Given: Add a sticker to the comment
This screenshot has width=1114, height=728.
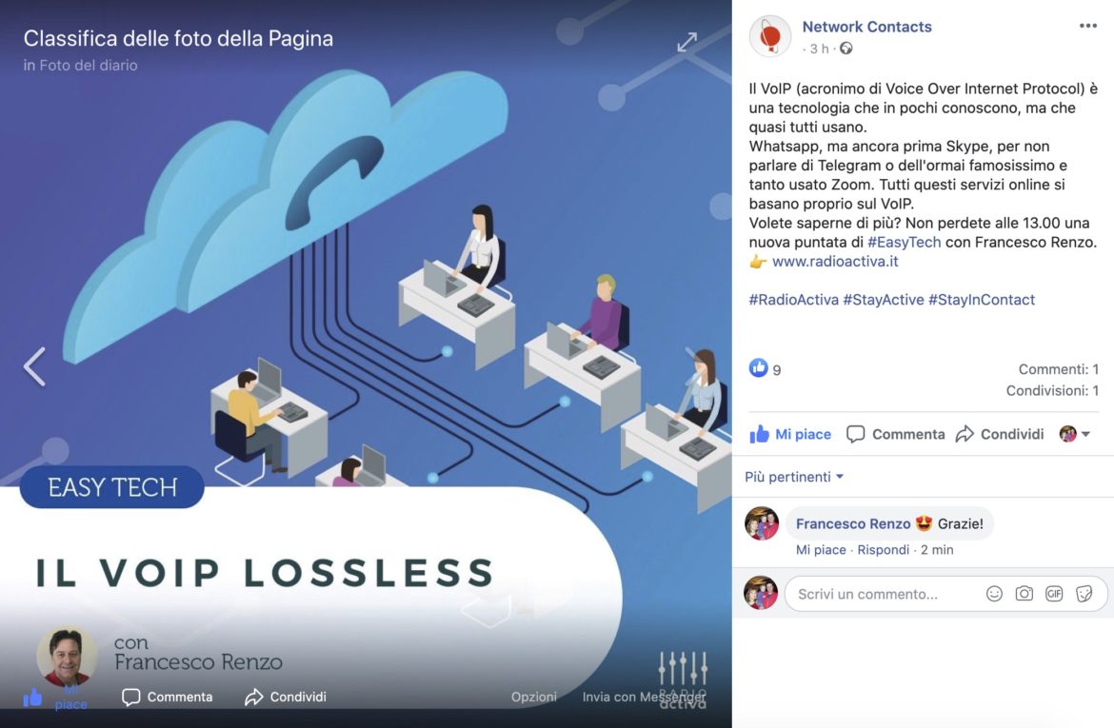Looking at the screenshot, I should click(1084, 594).
